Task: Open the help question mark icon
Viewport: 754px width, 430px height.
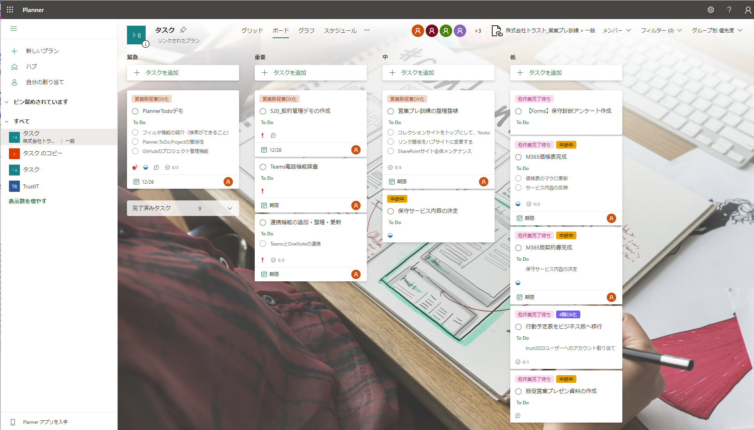Action: (729, 10)
